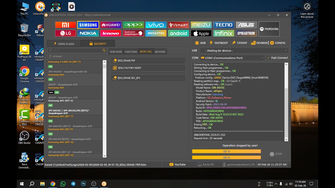This screenshot has height=188, width=335.
Task: Run the [EDL] FACTORY RESET operation
Action: pos(148,68)
